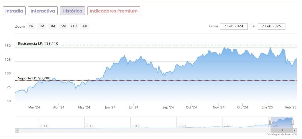Image resolution: width=302 pixels, height=139 pixels.
Task: Click scrollbar left arrow
Action: 17,130
